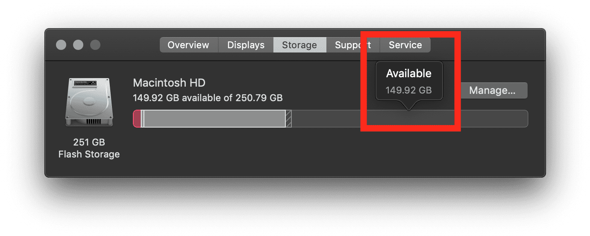Click the 251 GB Flash Storage label
Image resolution: width=590 pixels, height=236 pixels.
tap(89, 148)
